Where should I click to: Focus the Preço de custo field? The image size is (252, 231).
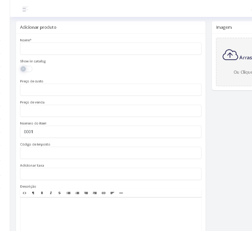click(x=111, y=90)
